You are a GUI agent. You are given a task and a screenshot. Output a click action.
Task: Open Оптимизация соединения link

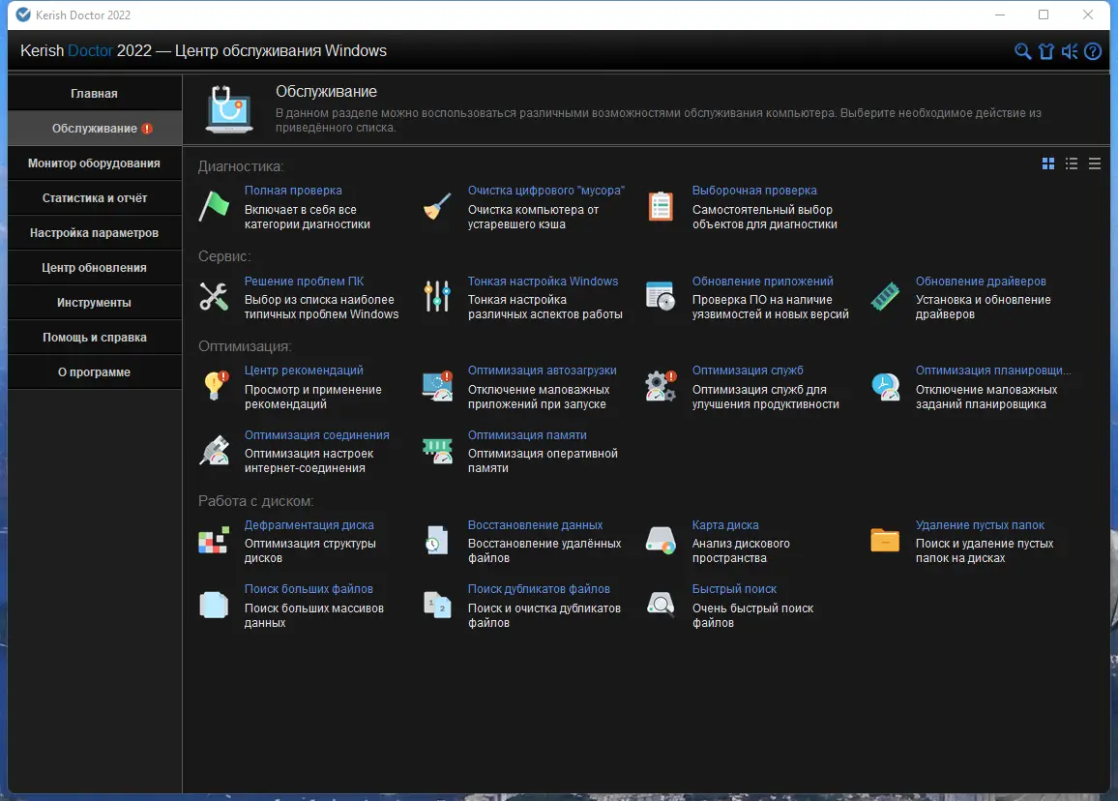pos(316,435)
